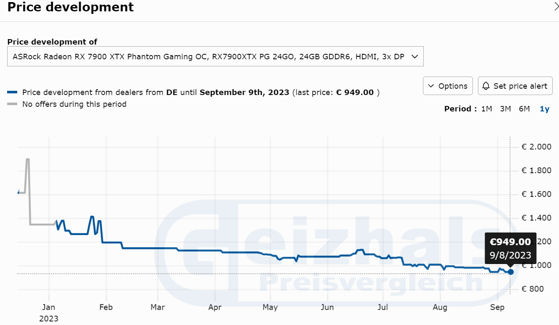Show the 6M price period

pos(524,109)
